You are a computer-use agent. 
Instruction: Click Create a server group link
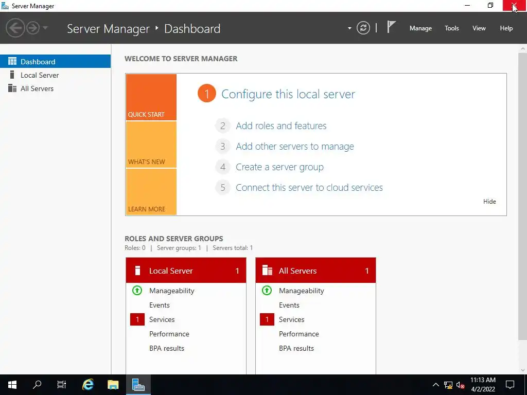click(x=279, y=167)
